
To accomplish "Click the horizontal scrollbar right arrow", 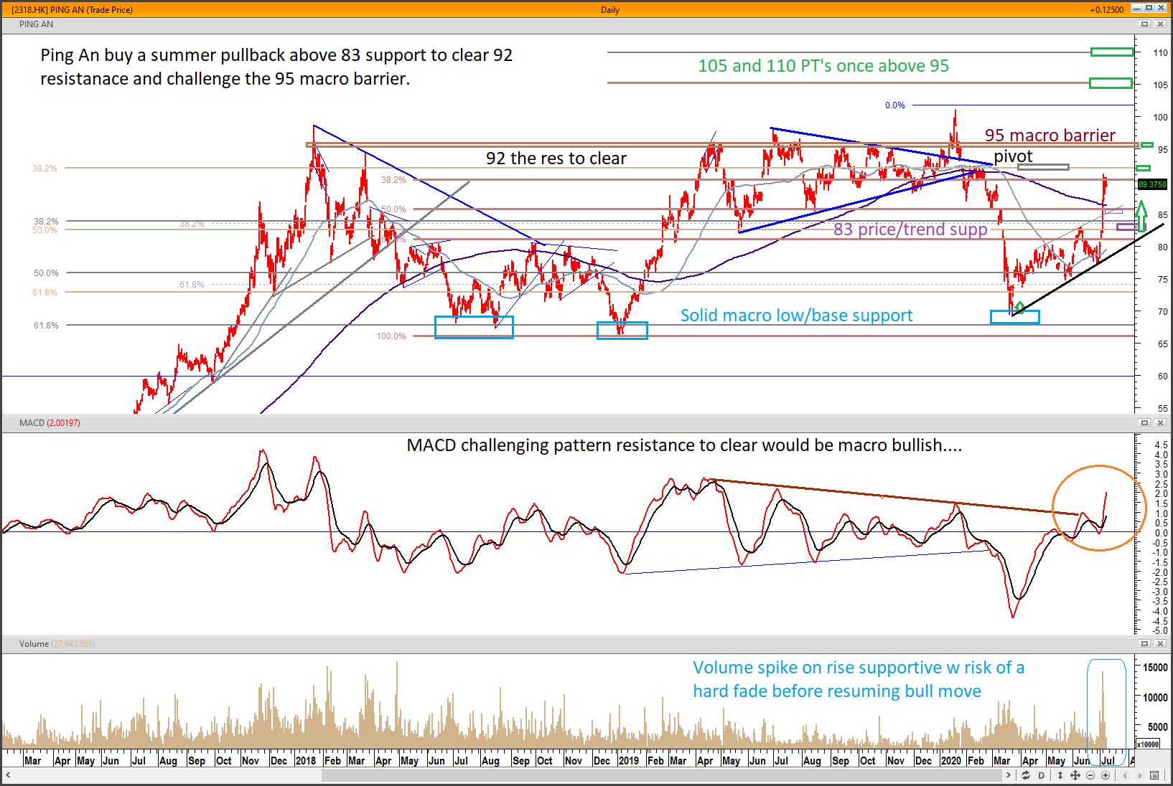I will click(x=1009, y=775).
